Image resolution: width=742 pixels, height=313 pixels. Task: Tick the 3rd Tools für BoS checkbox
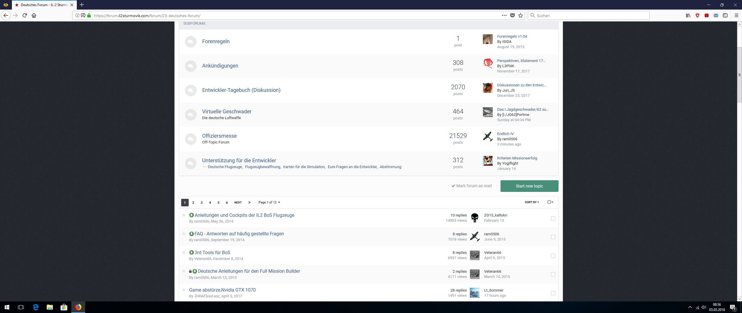pos(553,256)
